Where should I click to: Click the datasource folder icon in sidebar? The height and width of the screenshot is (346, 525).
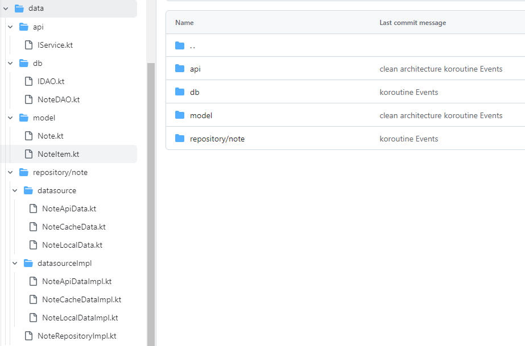point(28,190)
